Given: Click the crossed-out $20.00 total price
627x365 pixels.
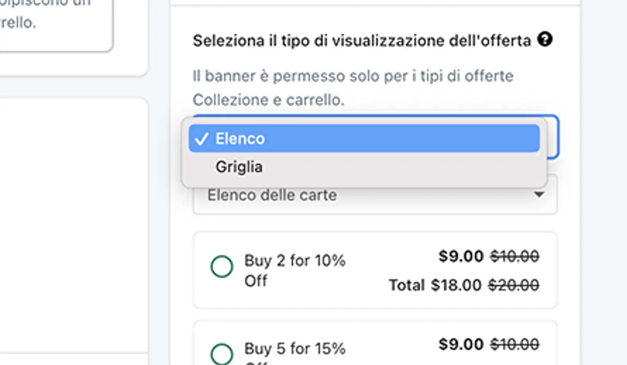Looking at the screenshot, I should (513, 285).
